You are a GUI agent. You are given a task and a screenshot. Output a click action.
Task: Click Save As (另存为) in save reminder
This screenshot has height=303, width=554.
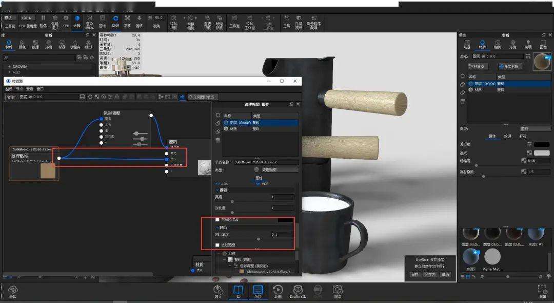[430, 274]
